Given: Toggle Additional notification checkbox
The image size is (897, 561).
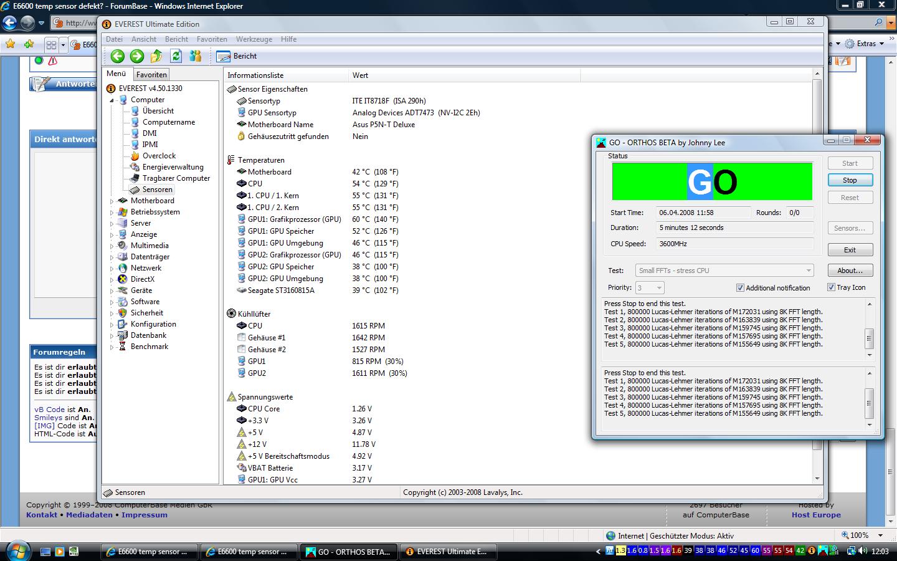Looking at the screenshot, I should tap(740, 288).
